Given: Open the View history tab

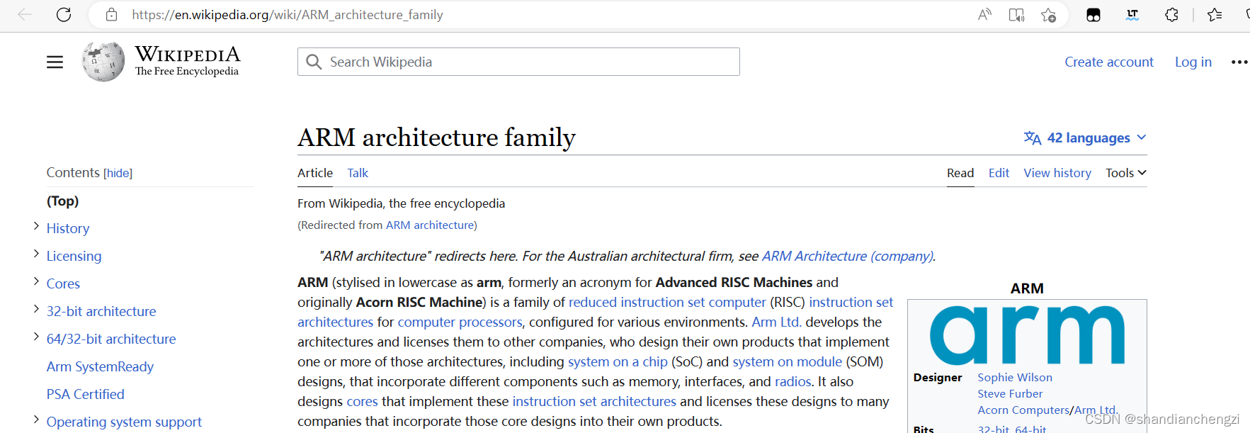Looking at the screenshot, I should [x=1057, y=173].
